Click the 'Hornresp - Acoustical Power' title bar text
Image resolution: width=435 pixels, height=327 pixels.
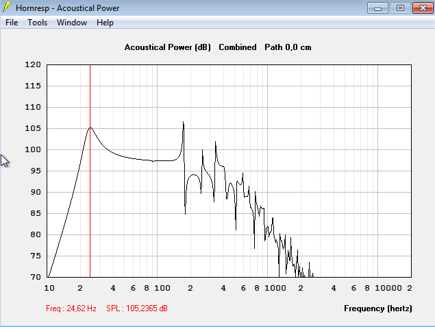pyautogui.click(x=67, y=8)
